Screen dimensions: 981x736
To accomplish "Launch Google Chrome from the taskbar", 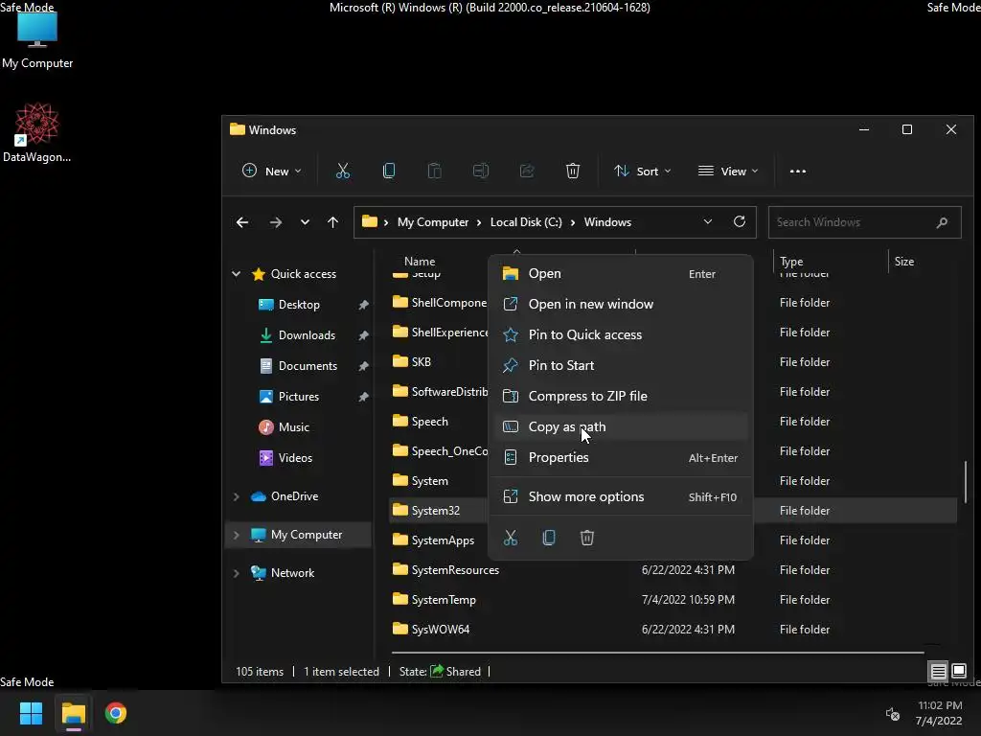I will coord(116,713).
